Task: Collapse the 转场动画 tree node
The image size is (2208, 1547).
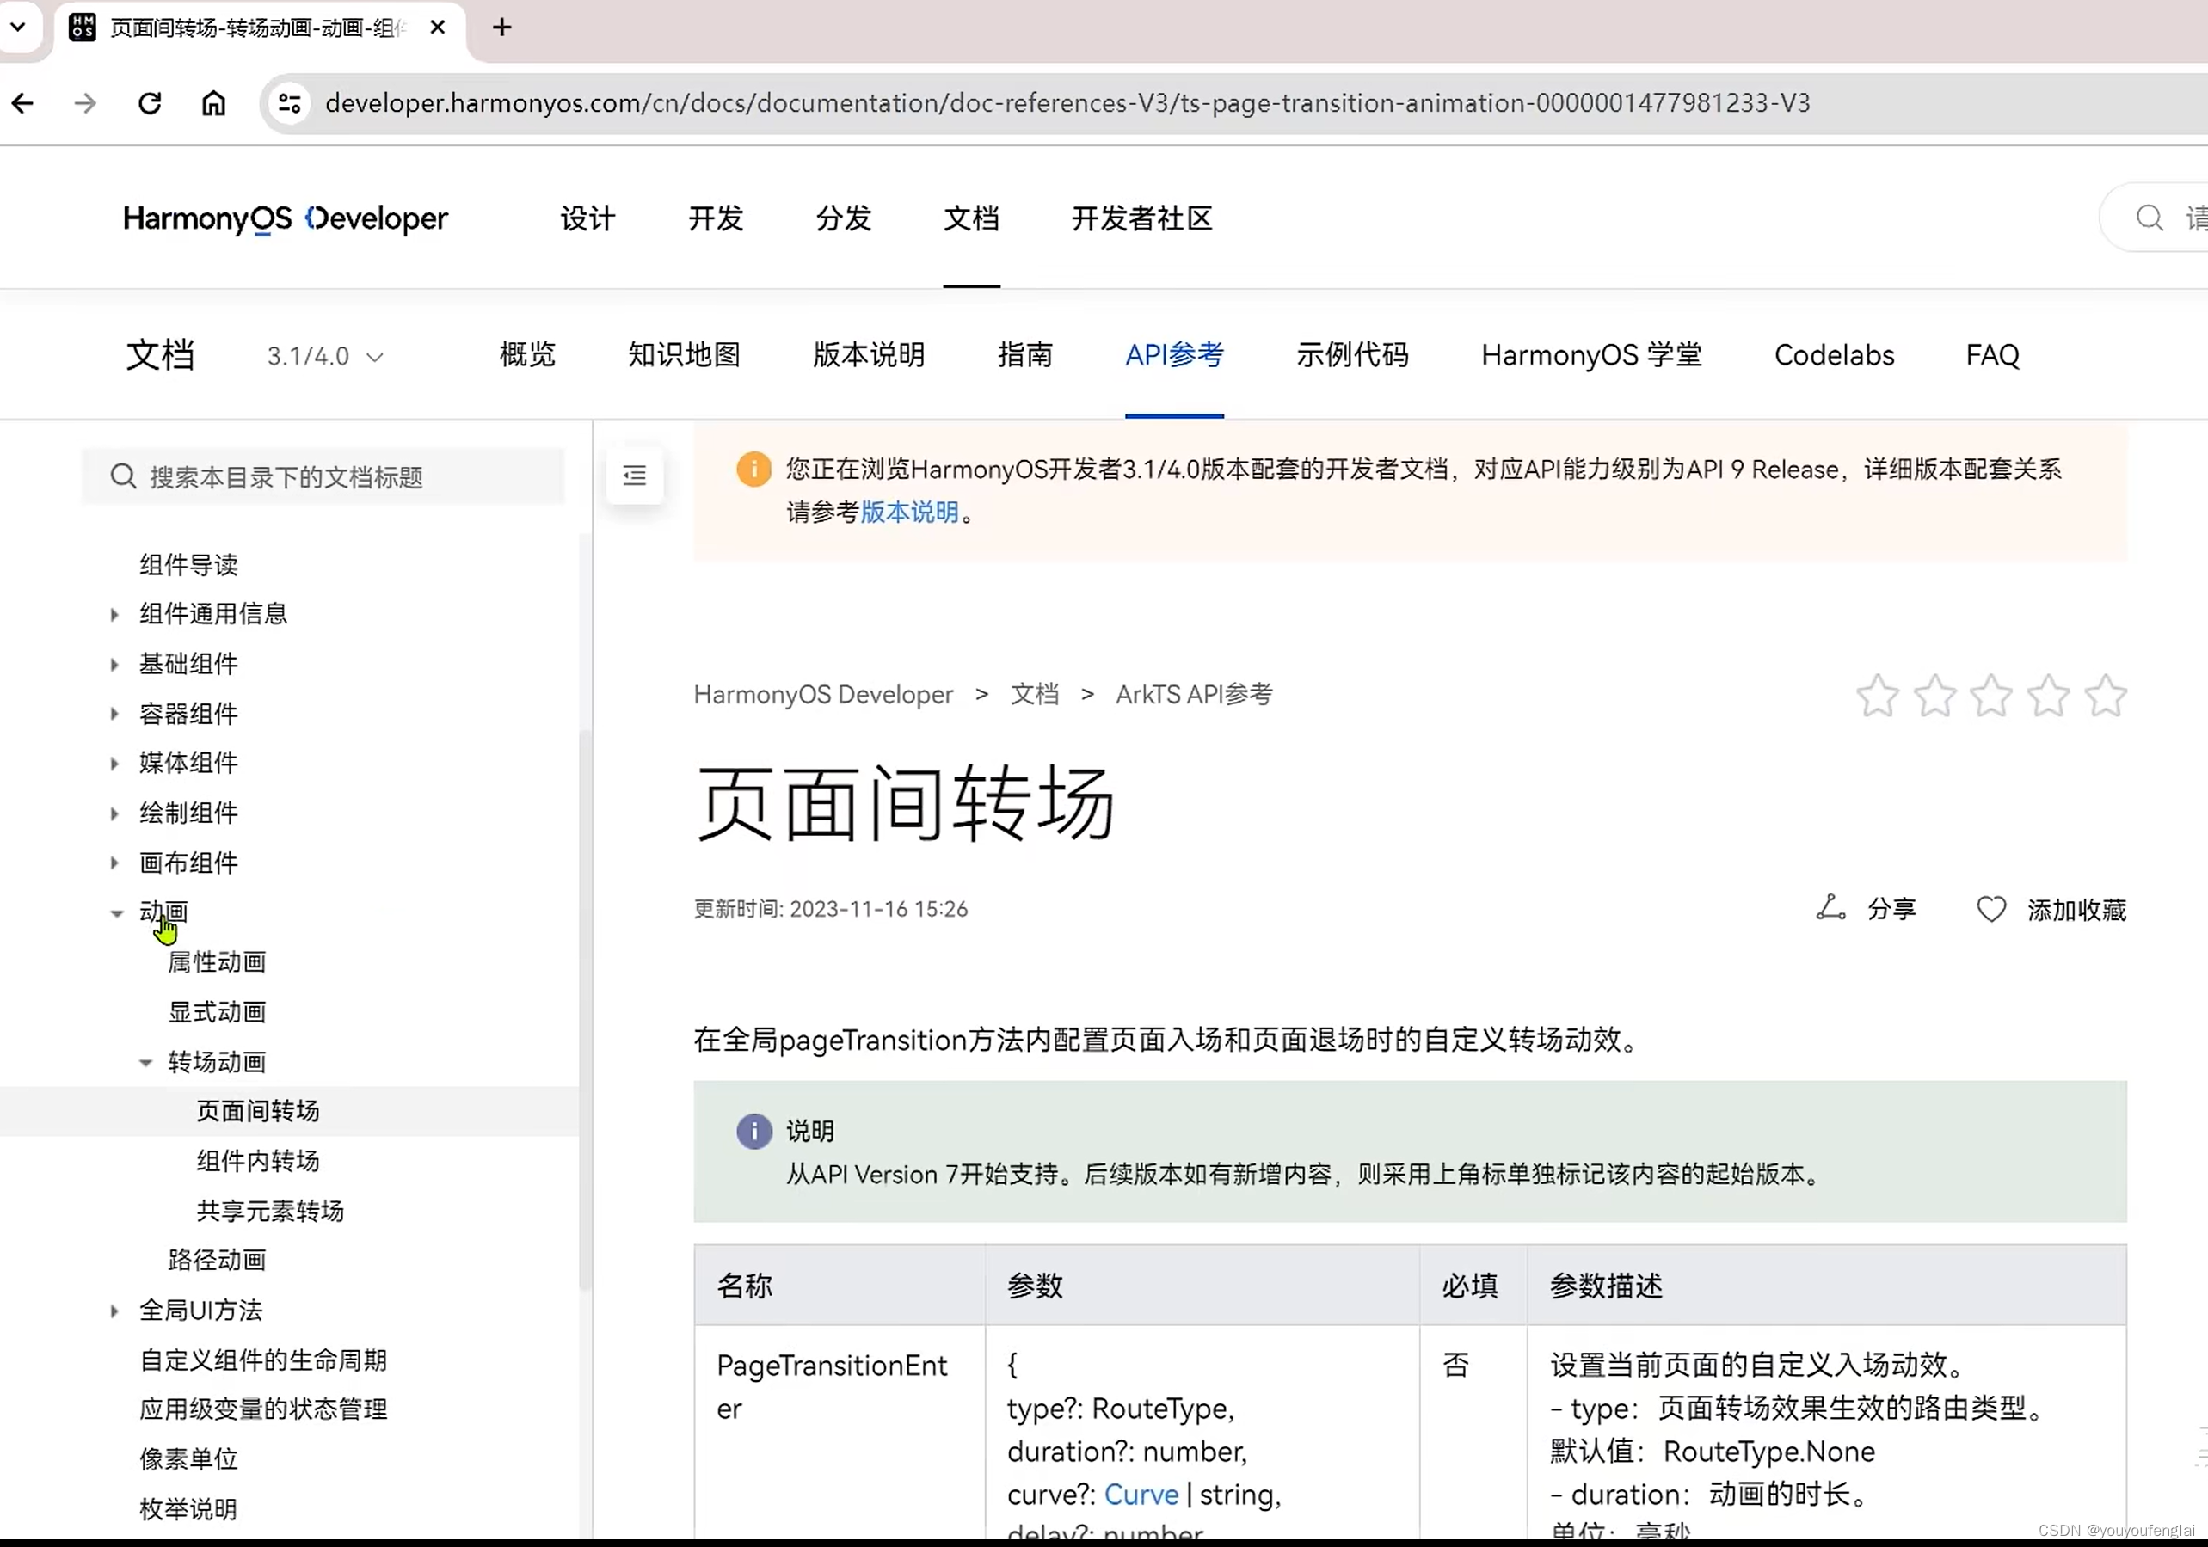Action: [x=145, y=1062]
